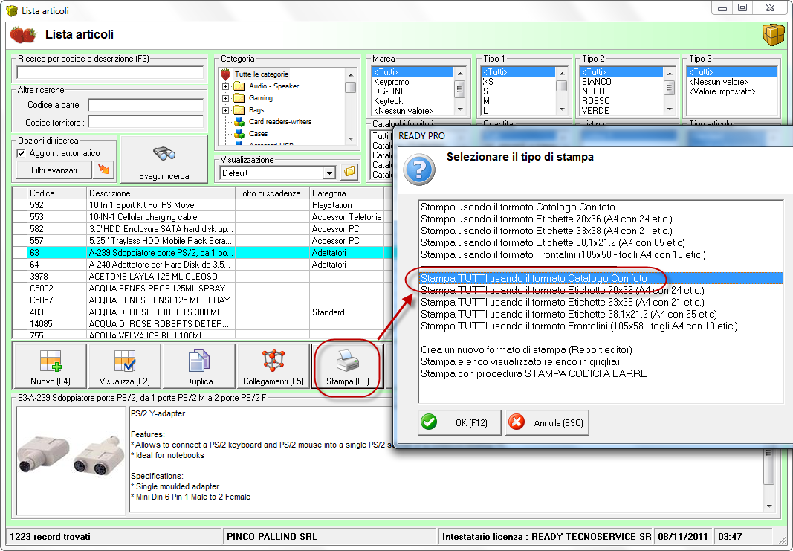Click the Categoria tree scrollbar thumb
793x551 pixels.
(351, 88)
